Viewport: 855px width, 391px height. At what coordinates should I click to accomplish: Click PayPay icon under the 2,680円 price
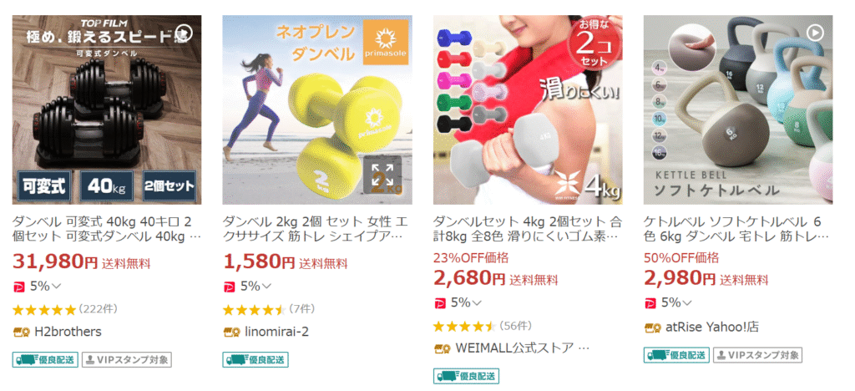[439, 302]
